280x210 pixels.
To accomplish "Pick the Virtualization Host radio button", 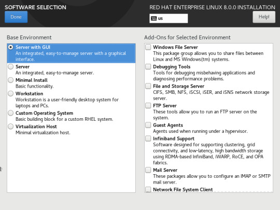I will point(11,127).
